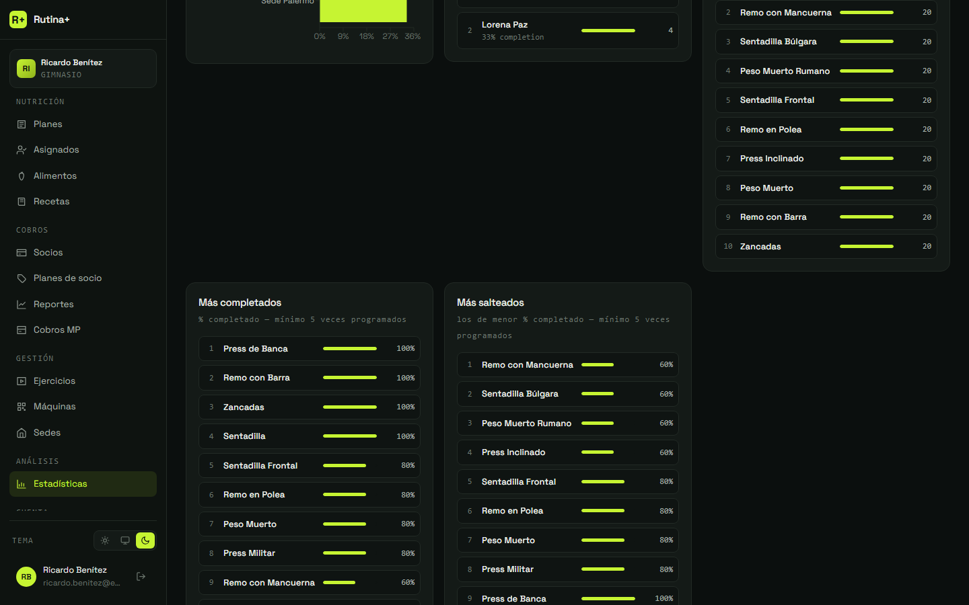The width and height of the screenshot is (969, 605).
Task: Expand the Ricardo Benítez Gimnasio selector
Action: pyautogui.click(x=83, y=69)
